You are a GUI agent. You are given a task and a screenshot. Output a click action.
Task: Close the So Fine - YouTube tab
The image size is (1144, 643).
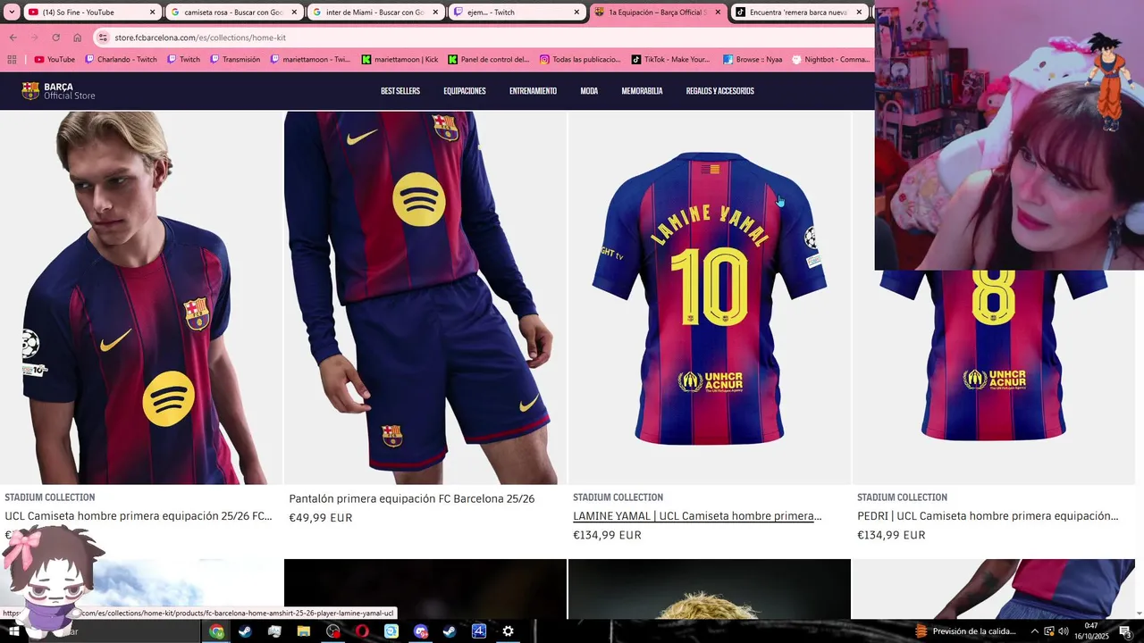pos(152,13)
